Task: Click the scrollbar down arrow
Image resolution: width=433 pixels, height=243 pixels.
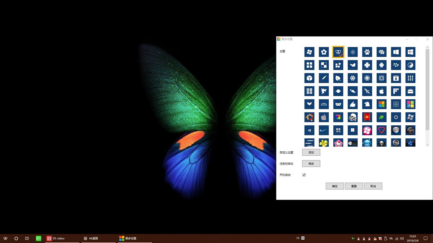Action: pyautogui.click(x=427, y=145)
